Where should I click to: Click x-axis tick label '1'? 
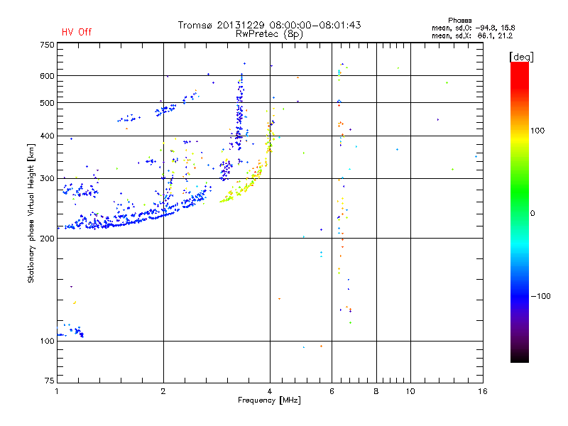[57, 391]
